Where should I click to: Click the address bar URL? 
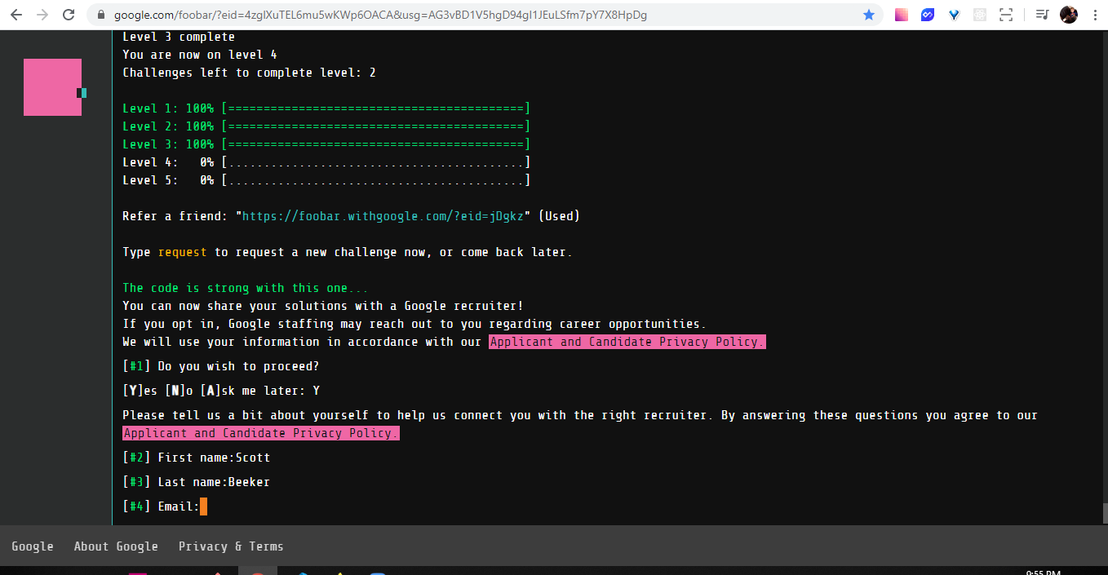point(380,15)
